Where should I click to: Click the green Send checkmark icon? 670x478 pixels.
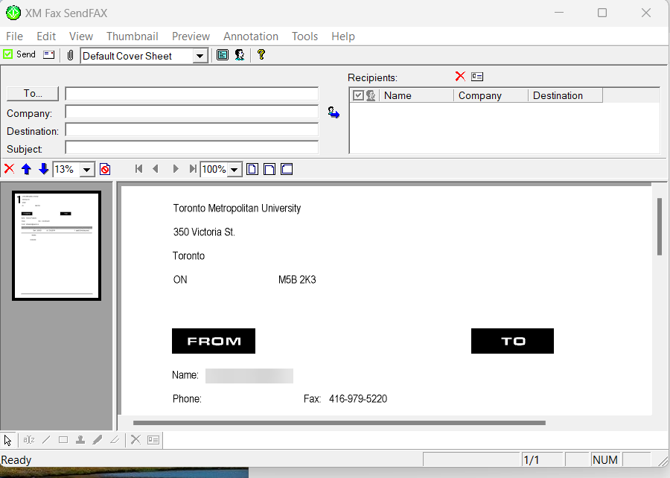[8, 54]
